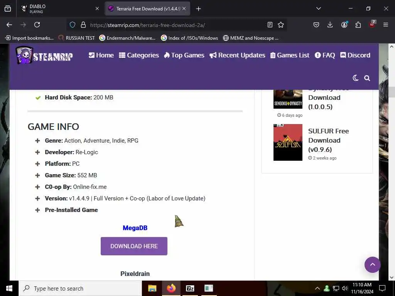This screenshot has width=395, height=296.
Task: Open the Games List page
Action: (x=290, y=55)
